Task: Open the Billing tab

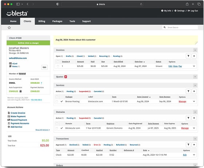Action: tap(42, 21)
